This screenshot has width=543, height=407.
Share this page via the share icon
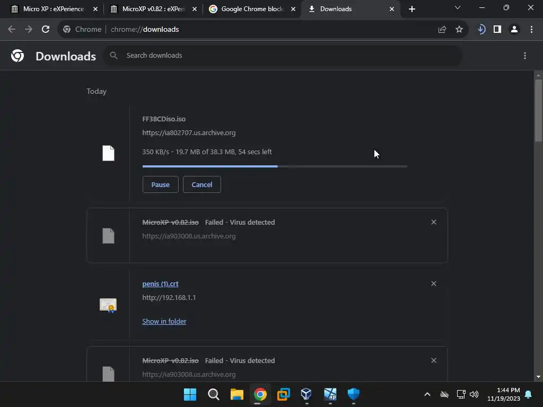pyautogui.click(x=442, y=30)
